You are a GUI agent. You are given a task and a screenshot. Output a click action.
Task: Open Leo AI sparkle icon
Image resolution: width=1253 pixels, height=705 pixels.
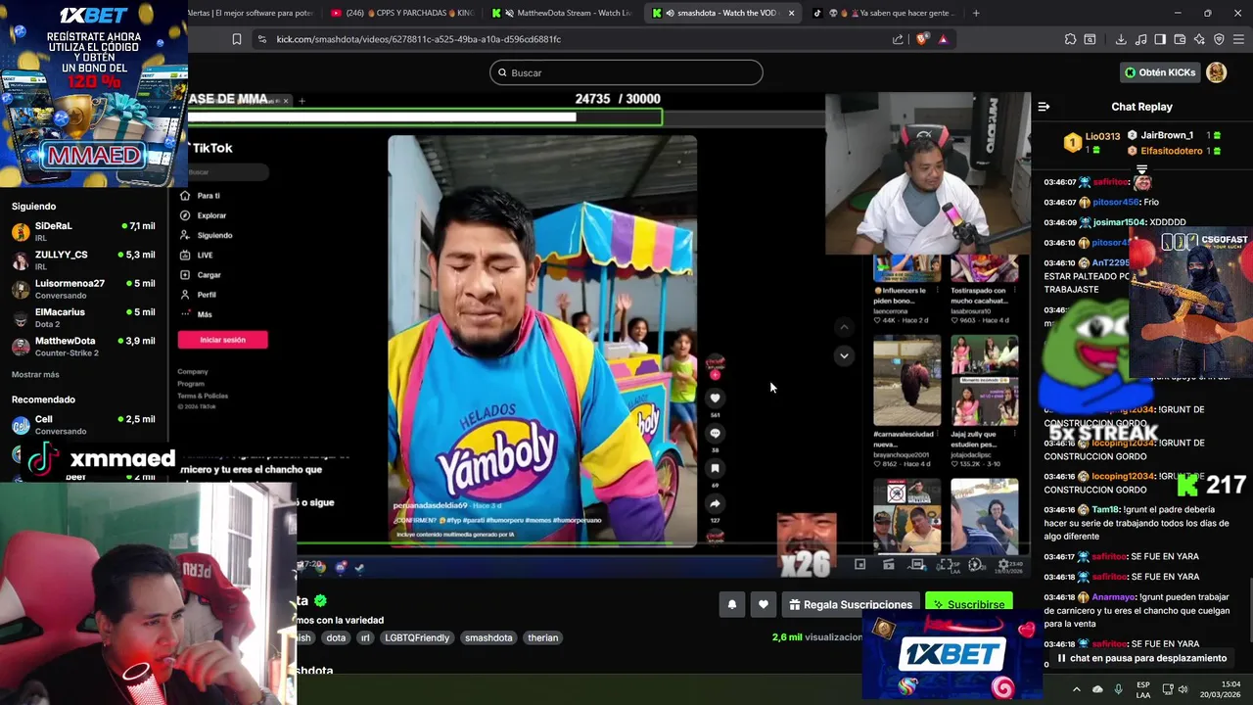1199,39
